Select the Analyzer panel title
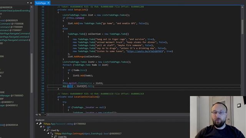 tap(40, 120)
